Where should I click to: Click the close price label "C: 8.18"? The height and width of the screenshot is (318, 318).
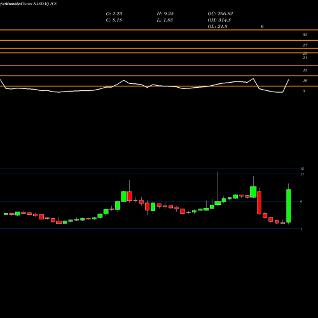114,20
